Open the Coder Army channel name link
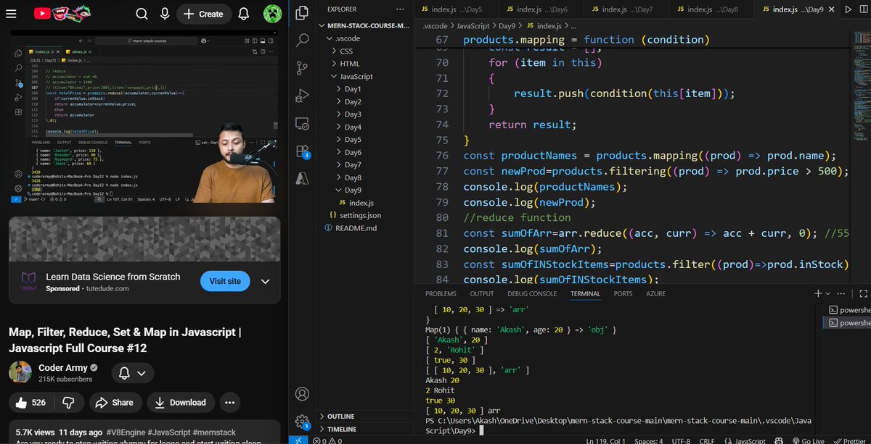 point(63,368)
